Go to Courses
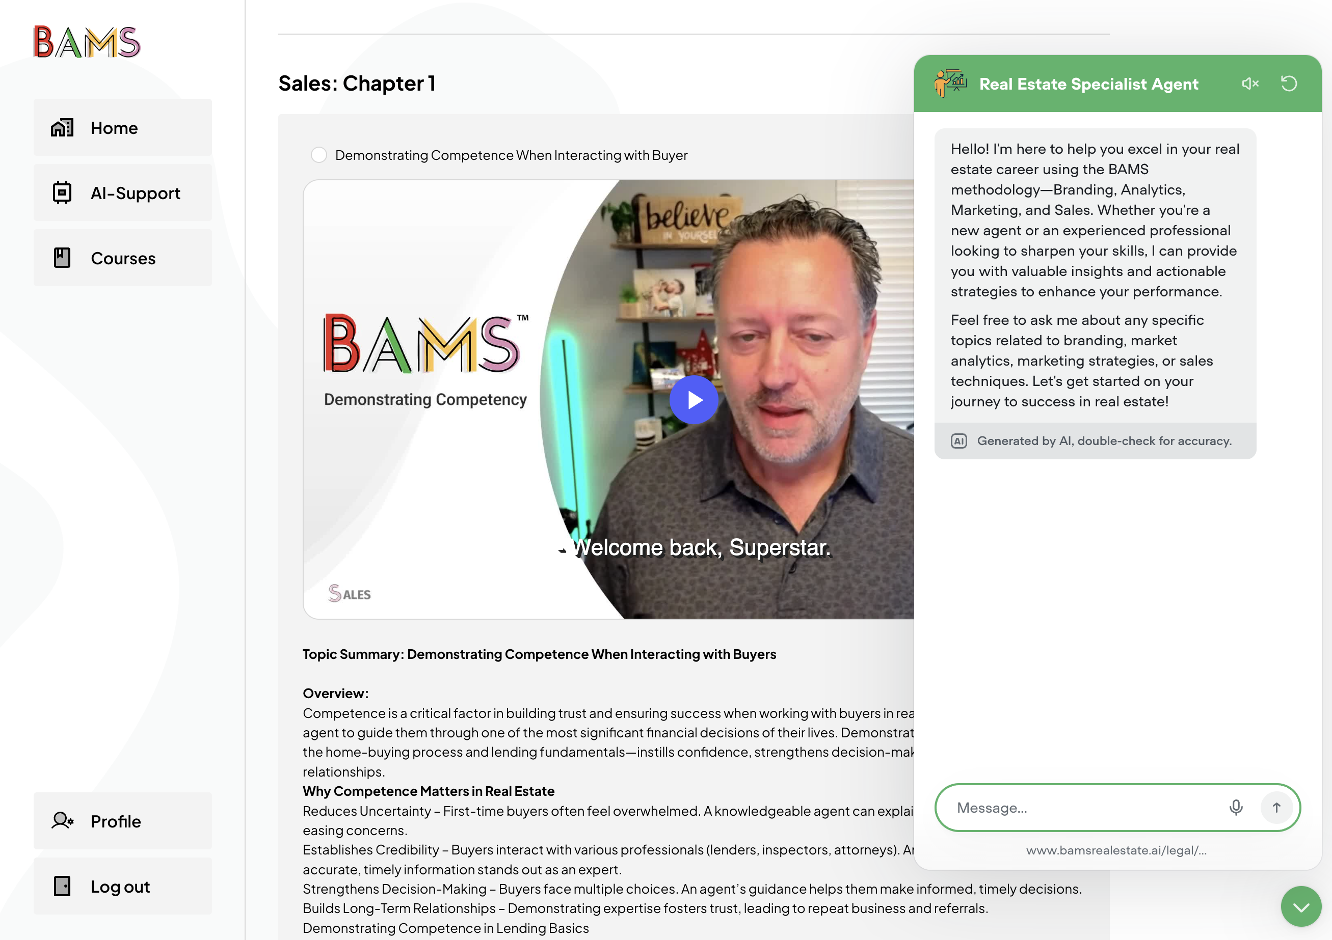The width and height of the screenshot is (1332, 940). pyautogui.click(x=122, y=258)
